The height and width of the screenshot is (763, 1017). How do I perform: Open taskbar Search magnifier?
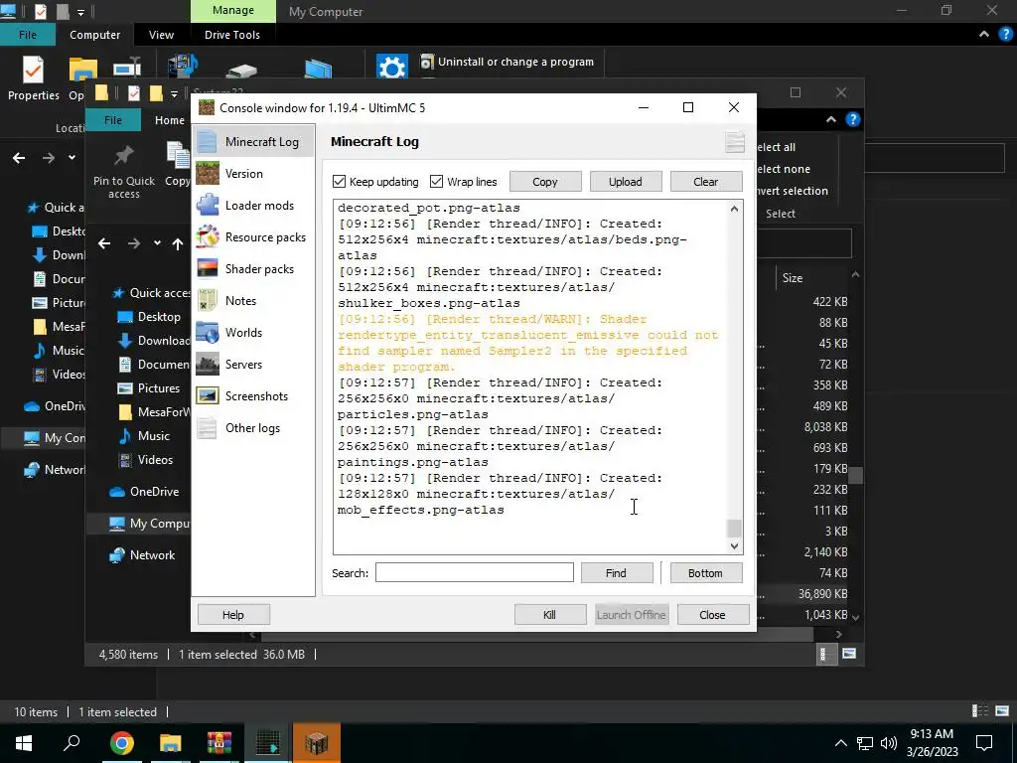click(x=72, y=743)
